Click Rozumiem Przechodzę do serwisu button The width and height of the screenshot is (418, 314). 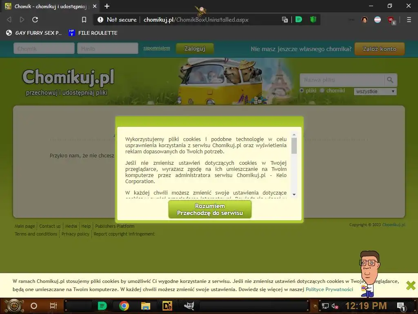tap(210, 210)
